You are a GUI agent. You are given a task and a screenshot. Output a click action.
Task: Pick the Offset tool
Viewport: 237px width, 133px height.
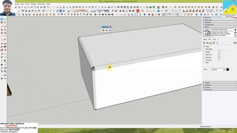tap(5, 50)
